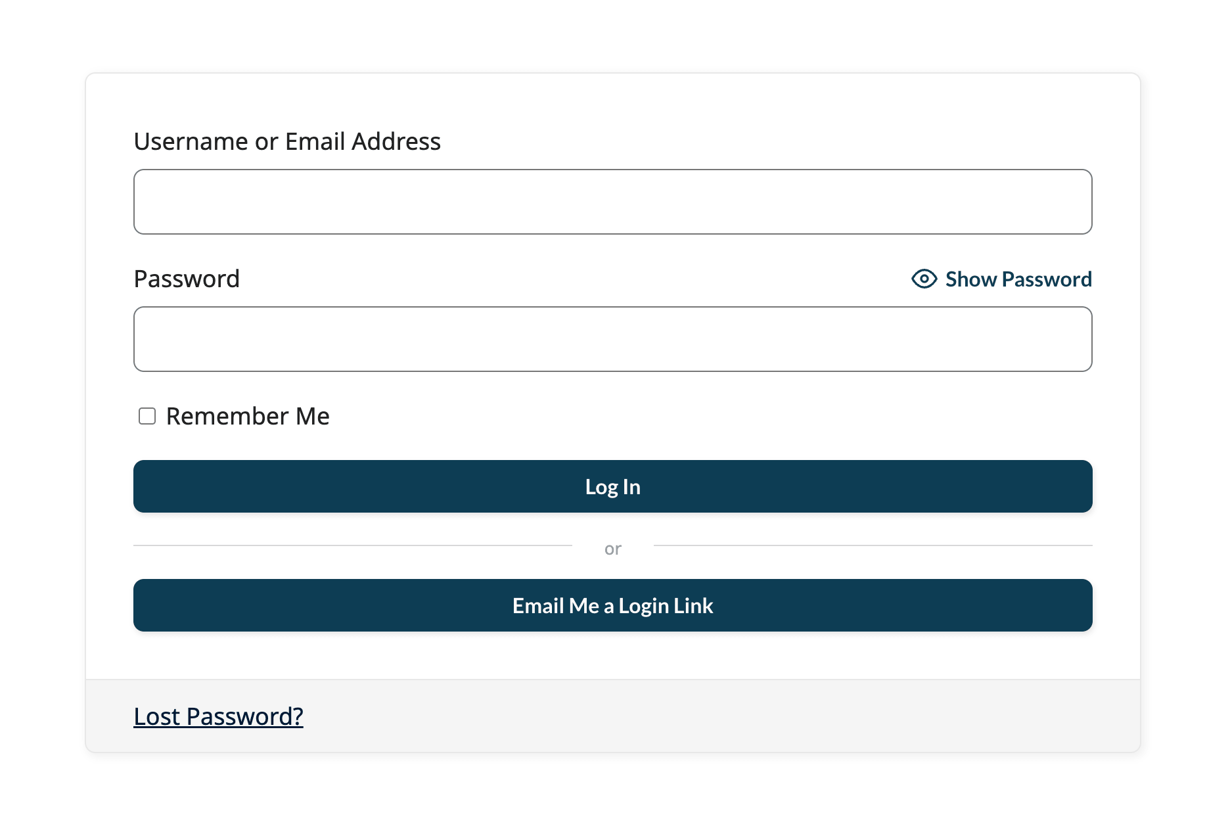Click the Show Password text label
This screenshot has width=1230, height=832.
click(1018, 279)
